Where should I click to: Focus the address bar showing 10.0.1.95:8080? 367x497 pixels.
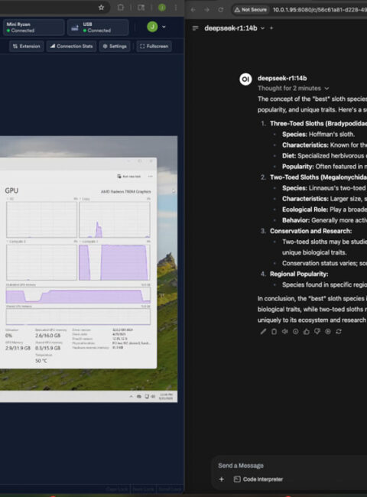(319, 9)
